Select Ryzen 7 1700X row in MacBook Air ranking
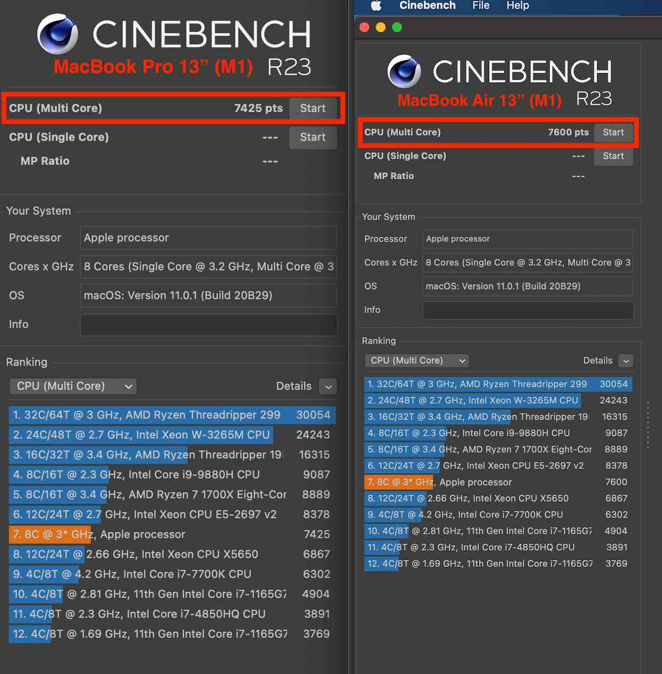The image size is (662, 674). 498,449
